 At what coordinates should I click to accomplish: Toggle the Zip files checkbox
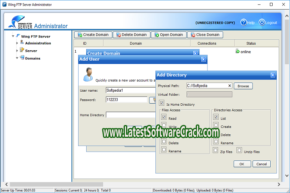216,150
